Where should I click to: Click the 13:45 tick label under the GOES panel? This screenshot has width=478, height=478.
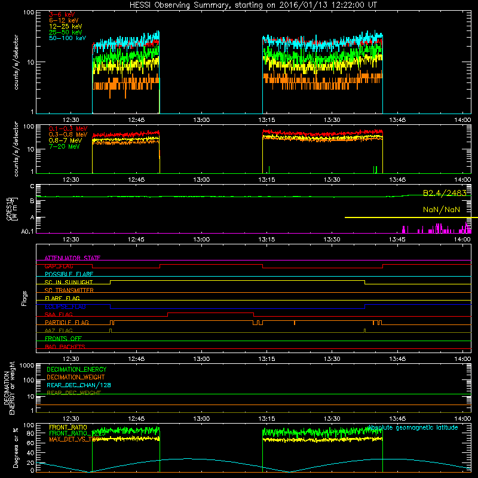pyautogui.click(x=397, y=240)
